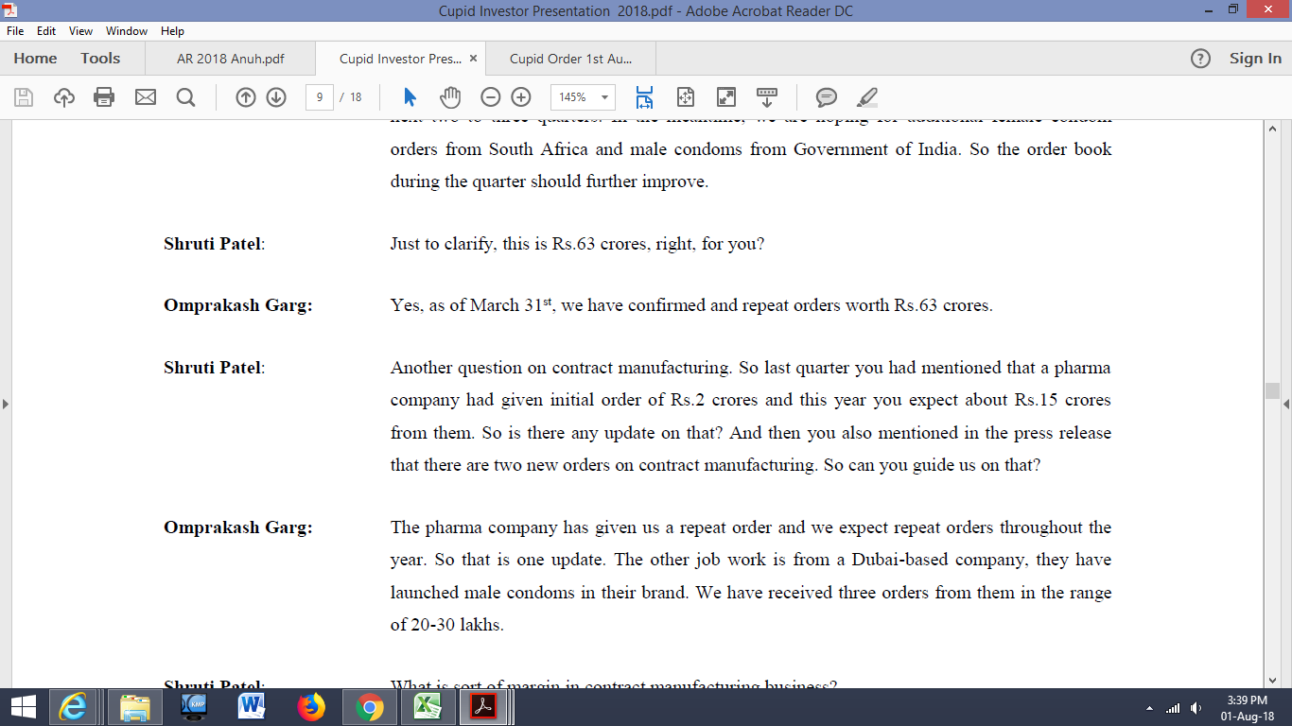Open the Window menu

tap(127, 31)
